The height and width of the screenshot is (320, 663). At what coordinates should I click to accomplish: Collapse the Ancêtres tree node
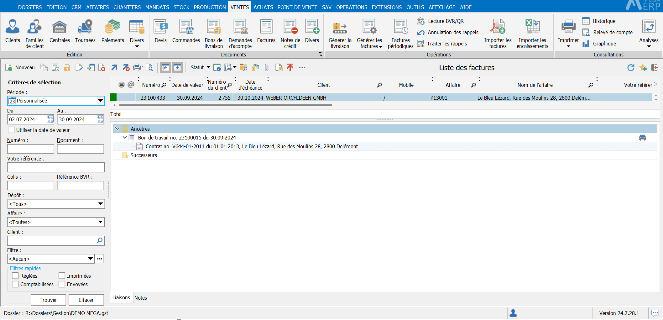click(x=117, y=129)
